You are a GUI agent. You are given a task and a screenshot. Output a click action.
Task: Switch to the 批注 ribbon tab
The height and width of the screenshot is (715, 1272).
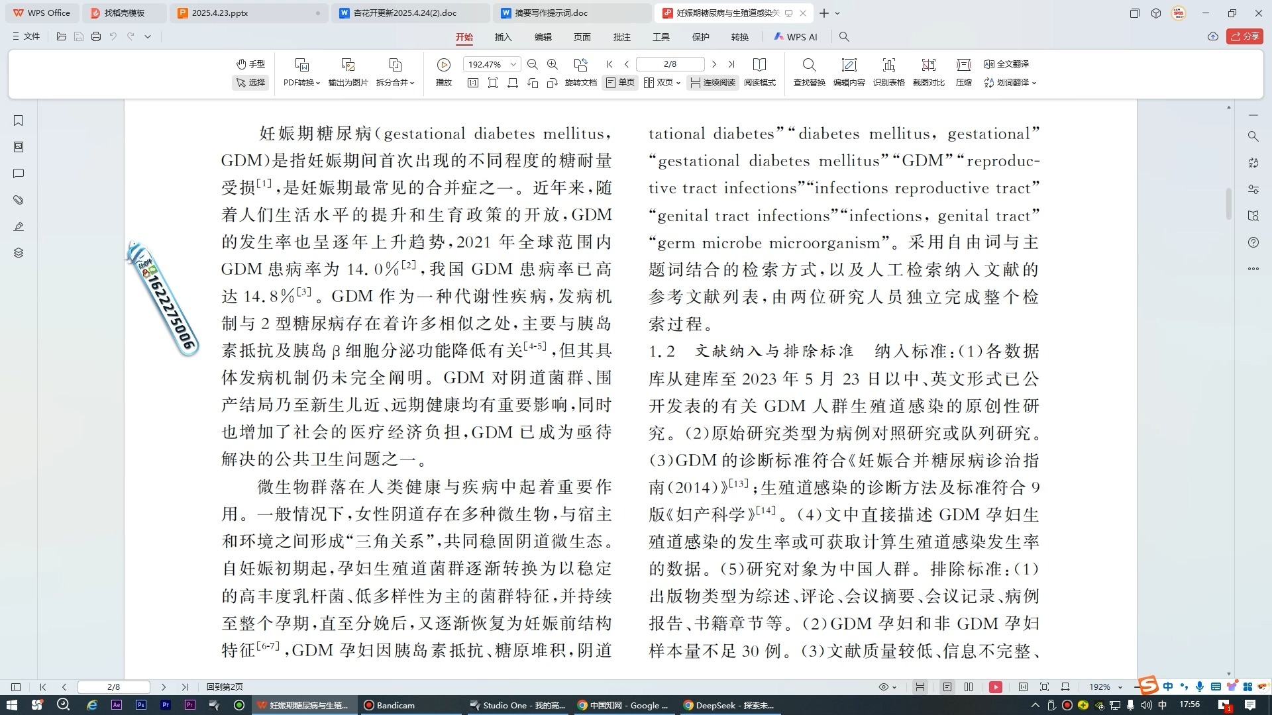pos(621,37)
